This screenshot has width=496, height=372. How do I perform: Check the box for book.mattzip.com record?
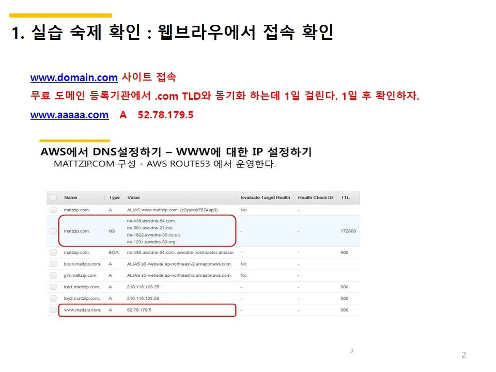(x=53, y=264)
